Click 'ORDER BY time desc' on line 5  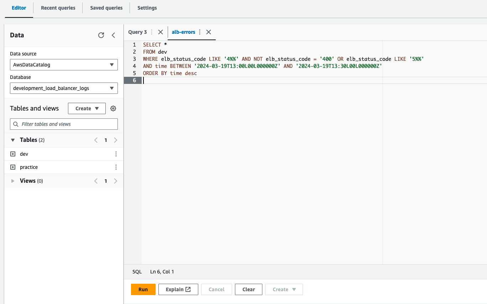(170, 73)
